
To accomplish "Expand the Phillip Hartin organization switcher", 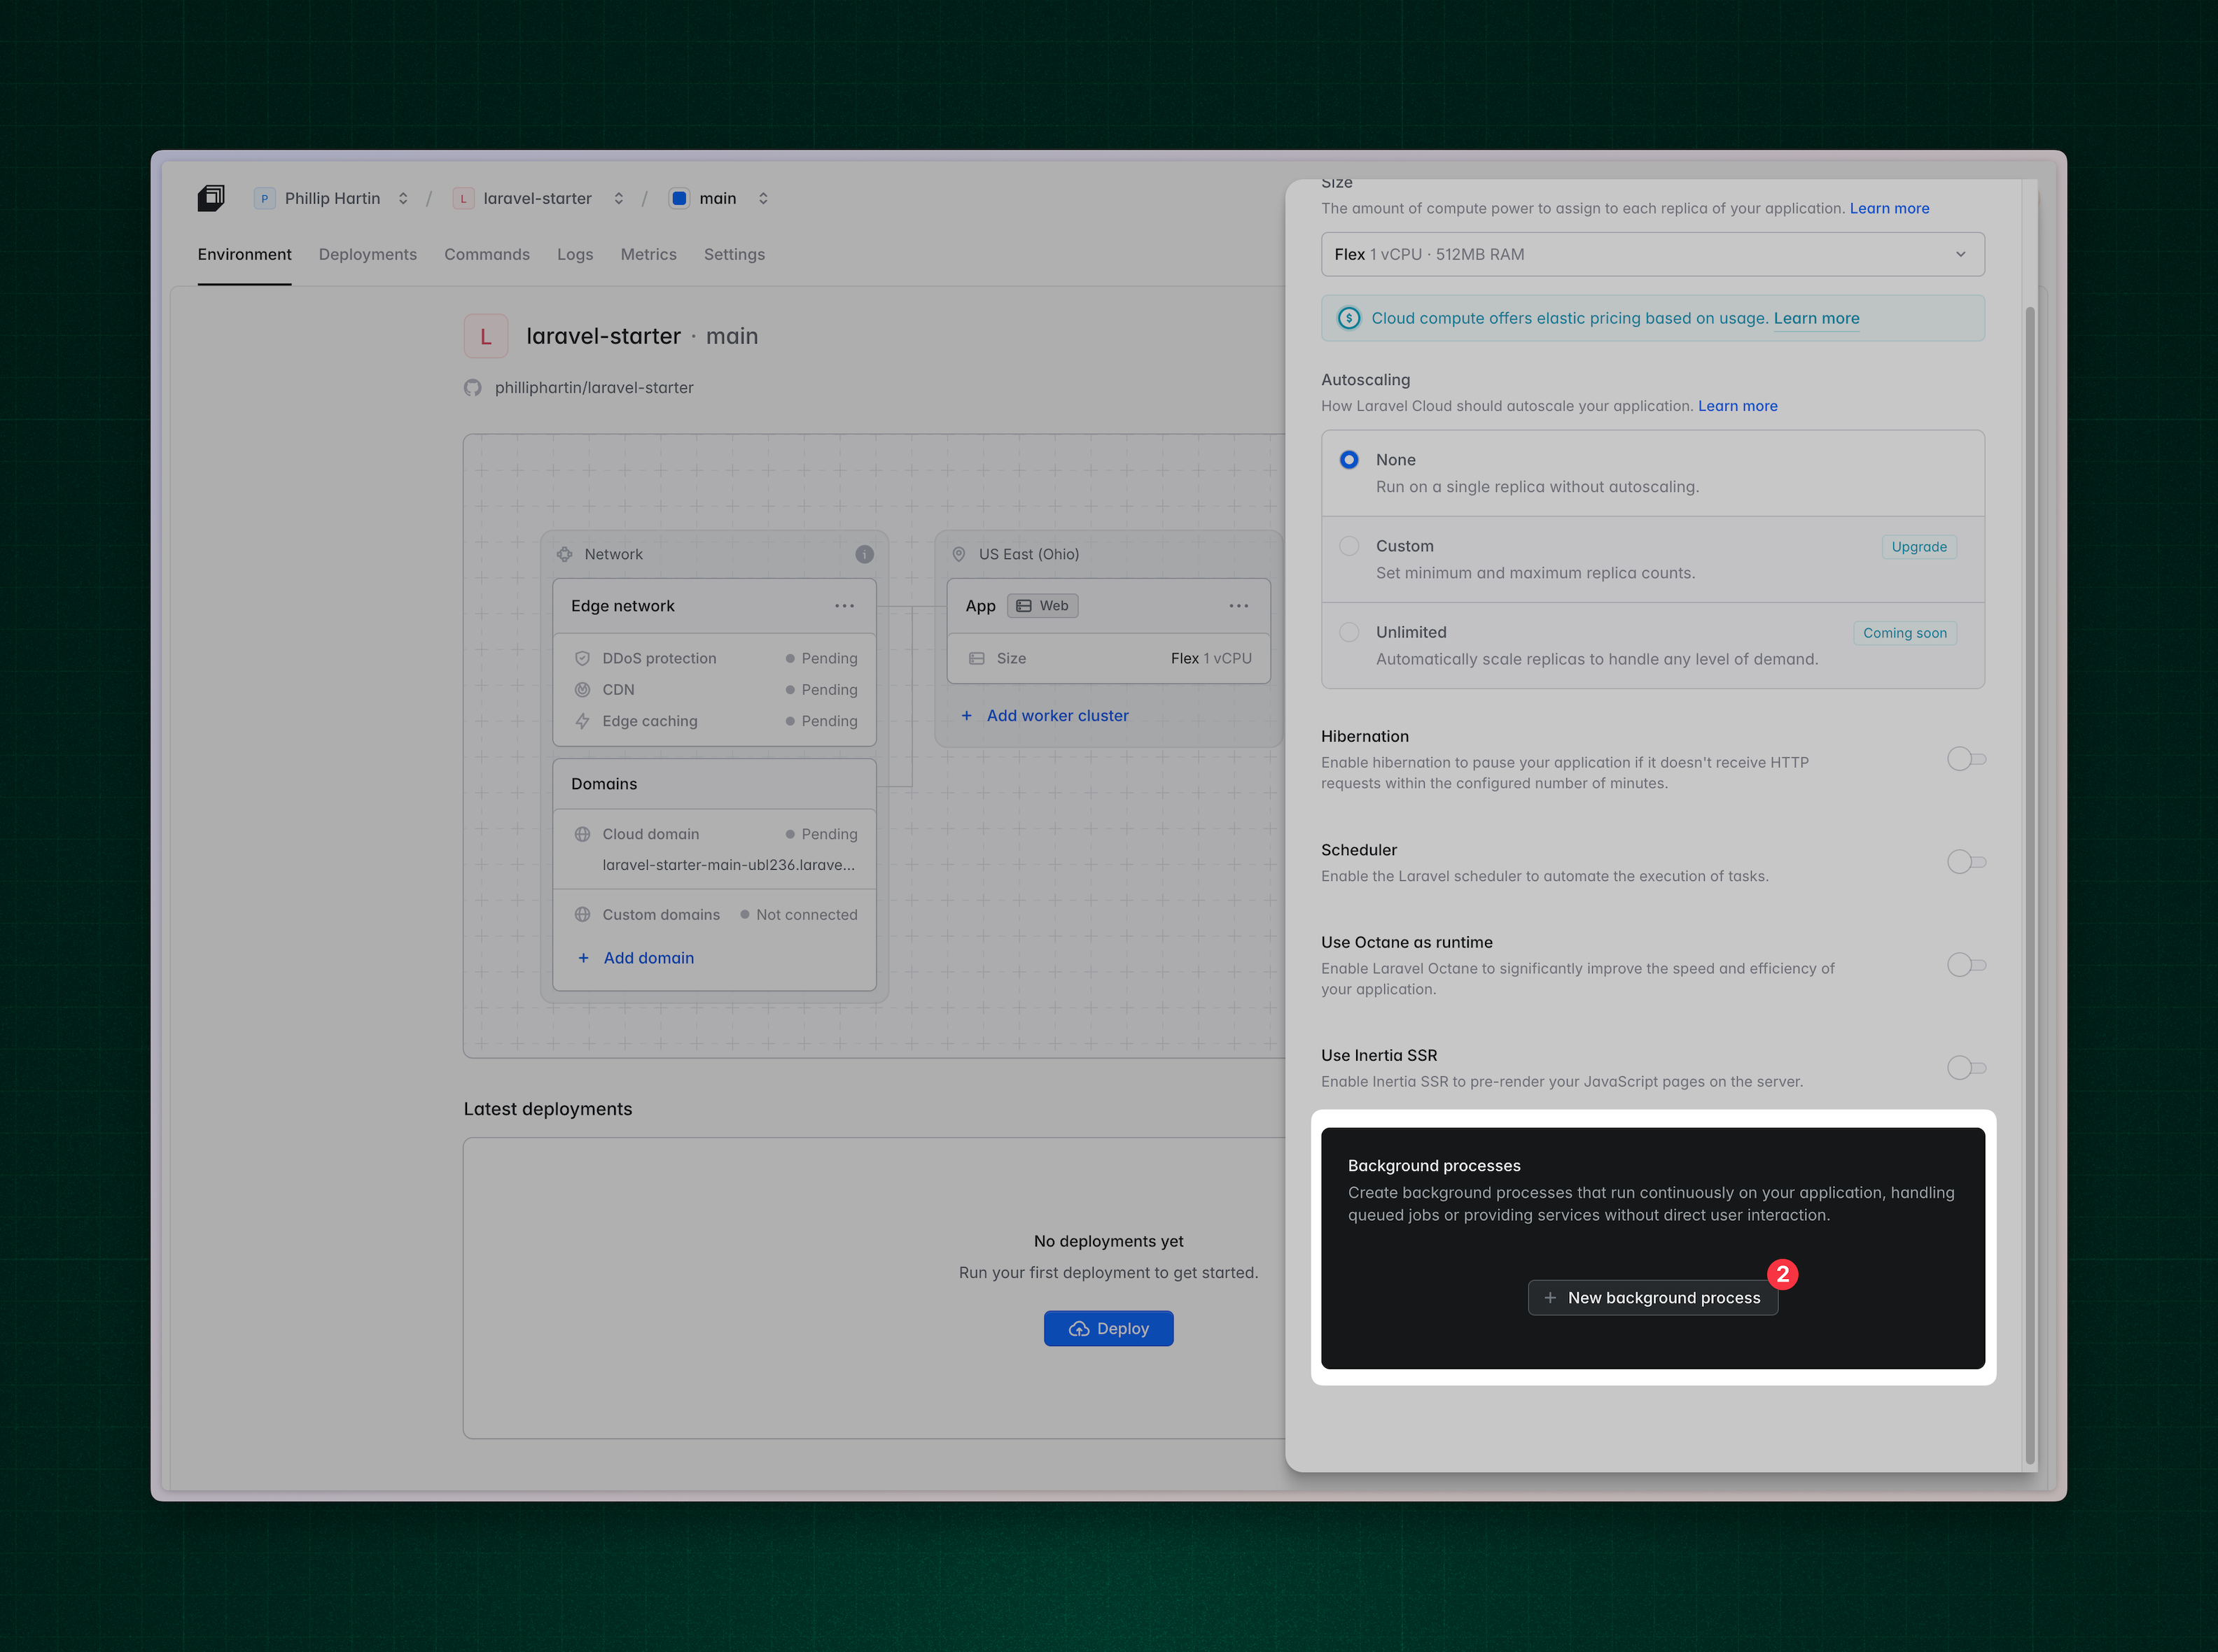I will click(x=402, y=198).
